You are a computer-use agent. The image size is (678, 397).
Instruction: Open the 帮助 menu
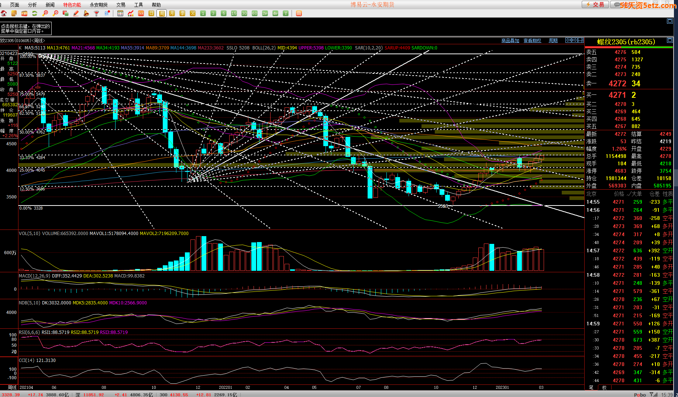point(156,5)
